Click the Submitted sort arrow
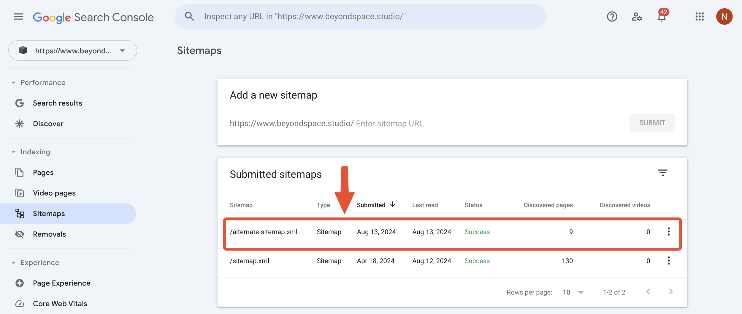 [x=393, y=205]
